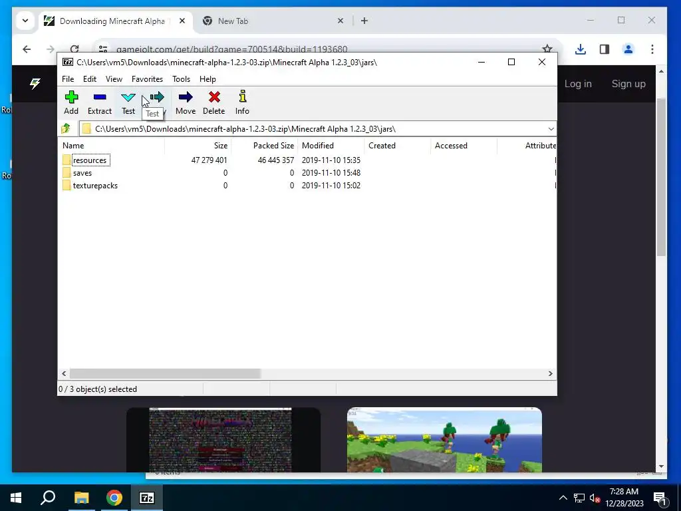Open notification center icon
Image resolution: width=681 pixels, height=511 pixels.
[x=660, y=498]
